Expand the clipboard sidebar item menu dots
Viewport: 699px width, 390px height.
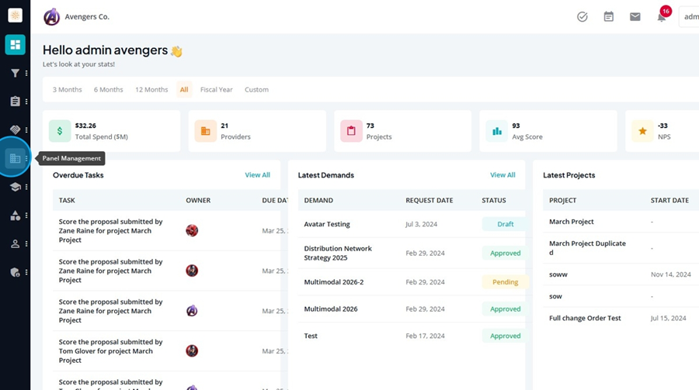click(x=26, y=102)
